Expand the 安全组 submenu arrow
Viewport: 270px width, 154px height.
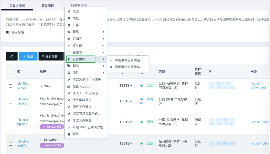(x=103, y=46)
